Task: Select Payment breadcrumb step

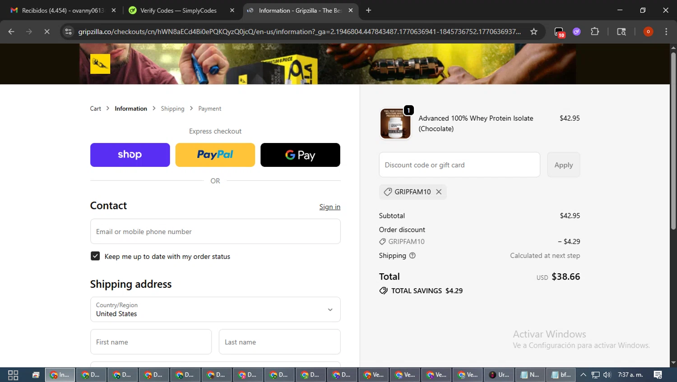Action: tap(210, 109)
